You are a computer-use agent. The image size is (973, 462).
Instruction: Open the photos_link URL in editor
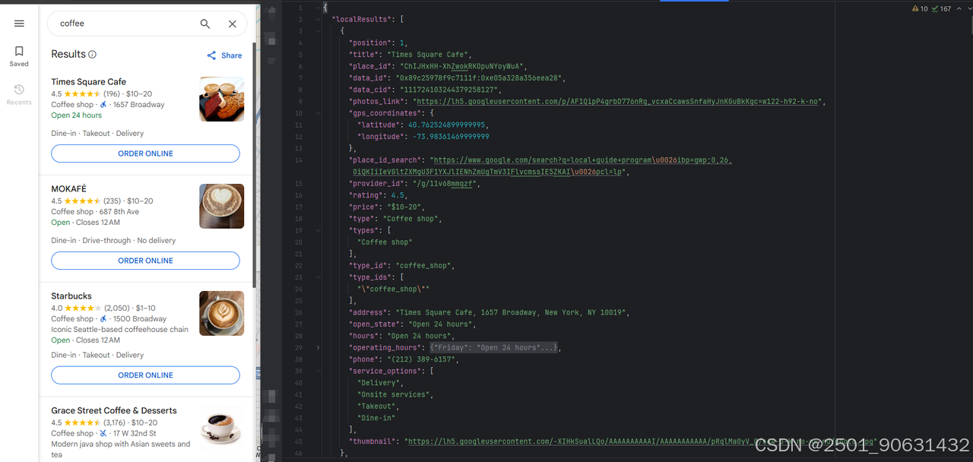(618, 101)
